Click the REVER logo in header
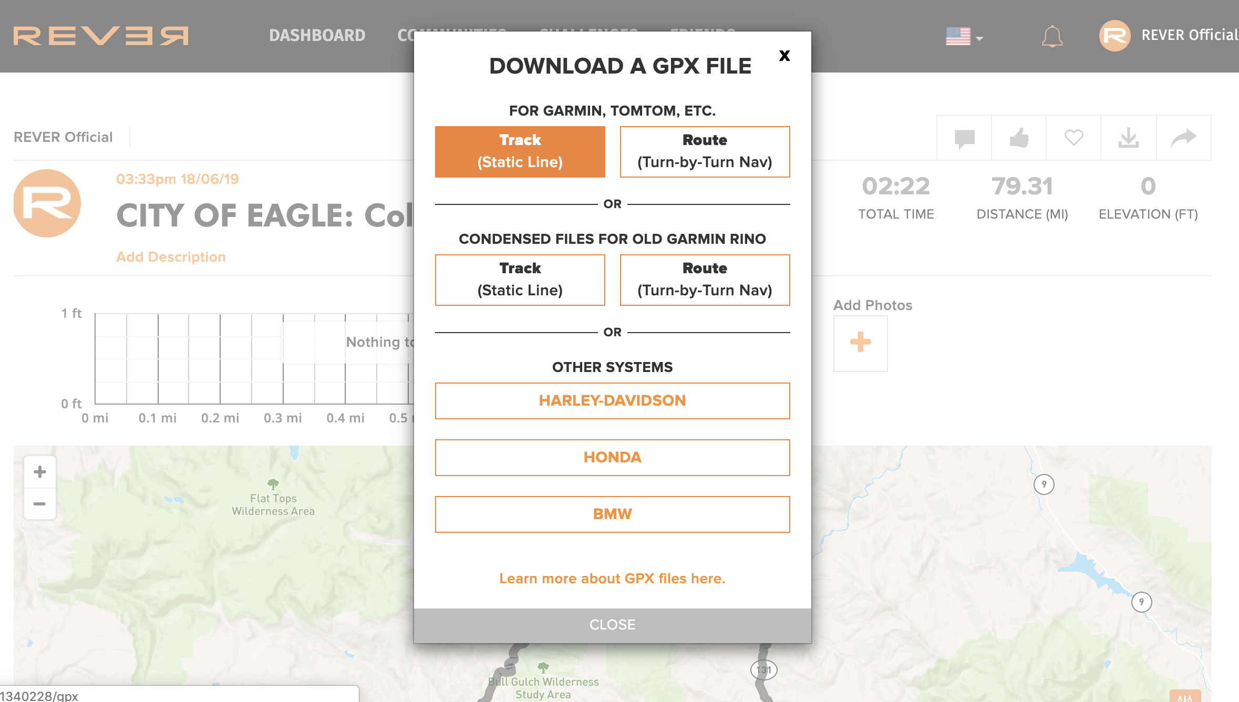The height and width of the screenshot is (702, 1239). click(x=101, y=36)
